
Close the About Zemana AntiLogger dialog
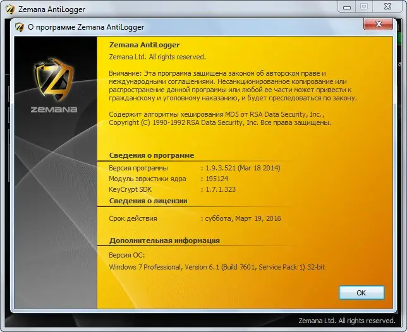tap(378, 25)
